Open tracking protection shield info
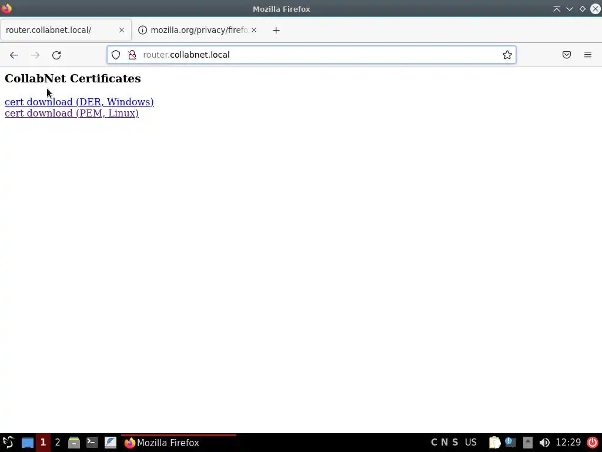Viewport: 602px width, 452px height. (x=116, y=55)
